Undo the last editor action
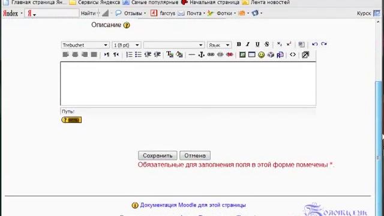This screenshot has height=216, width=384. pyautogui.click(x=314, y=44)
